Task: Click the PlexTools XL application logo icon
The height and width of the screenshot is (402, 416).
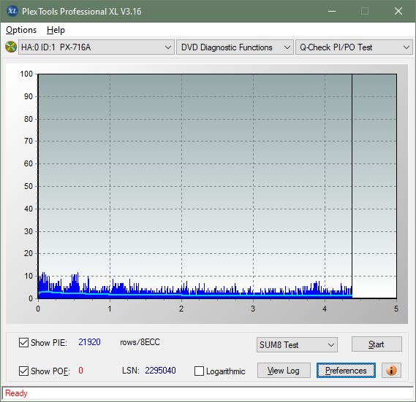Action: coord(12,11)
